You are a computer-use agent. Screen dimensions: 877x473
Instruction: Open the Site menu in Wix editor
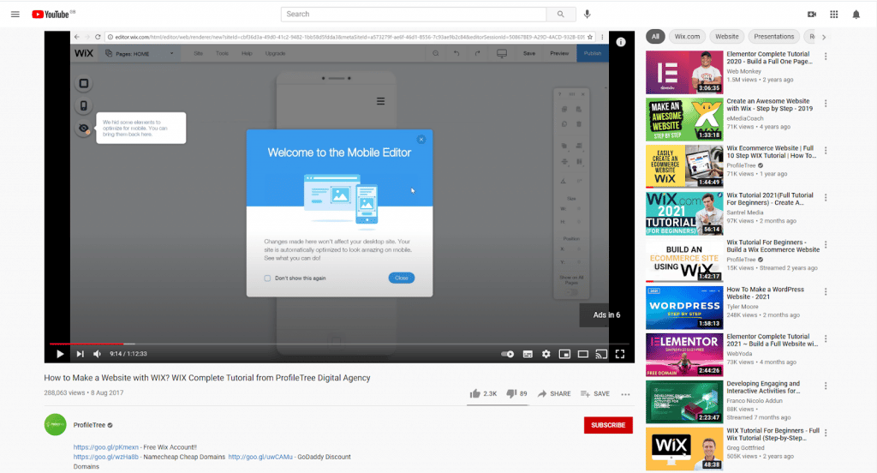click(198, 54)
